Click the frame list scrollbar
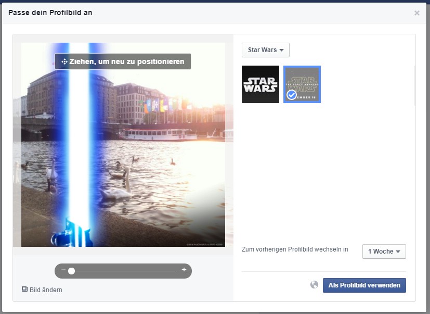 click(414, 86)
